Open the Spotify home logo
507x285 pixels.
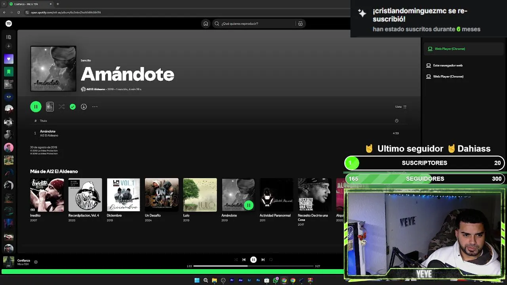(x=9, y=24)
